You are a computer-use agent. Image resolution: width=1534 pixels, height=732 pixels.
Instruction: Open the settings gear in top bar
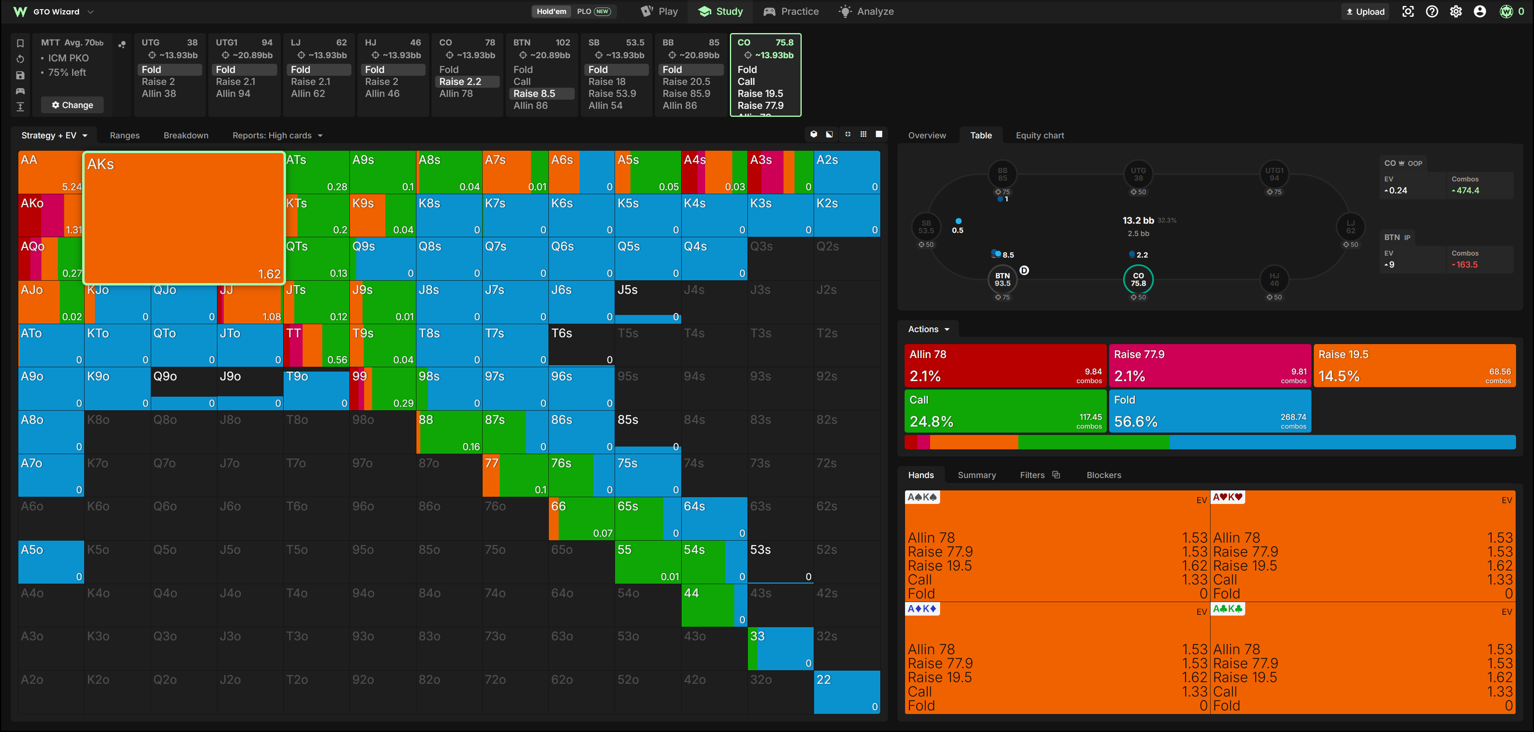[x=1455, y=11]
